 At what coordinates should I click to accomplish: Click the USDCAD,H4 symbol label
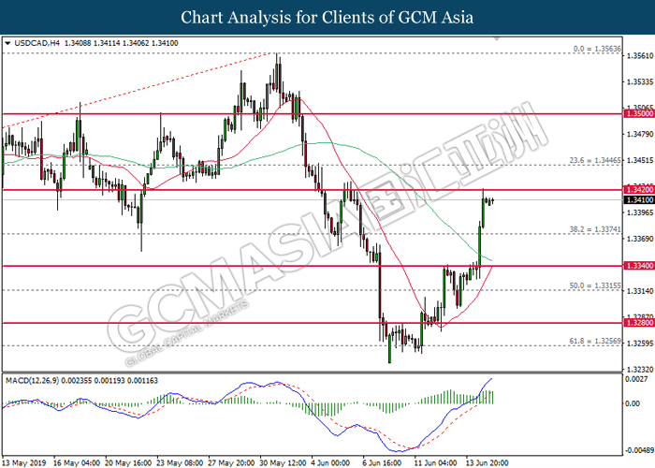pyautogui.click(x=36, y=43)
